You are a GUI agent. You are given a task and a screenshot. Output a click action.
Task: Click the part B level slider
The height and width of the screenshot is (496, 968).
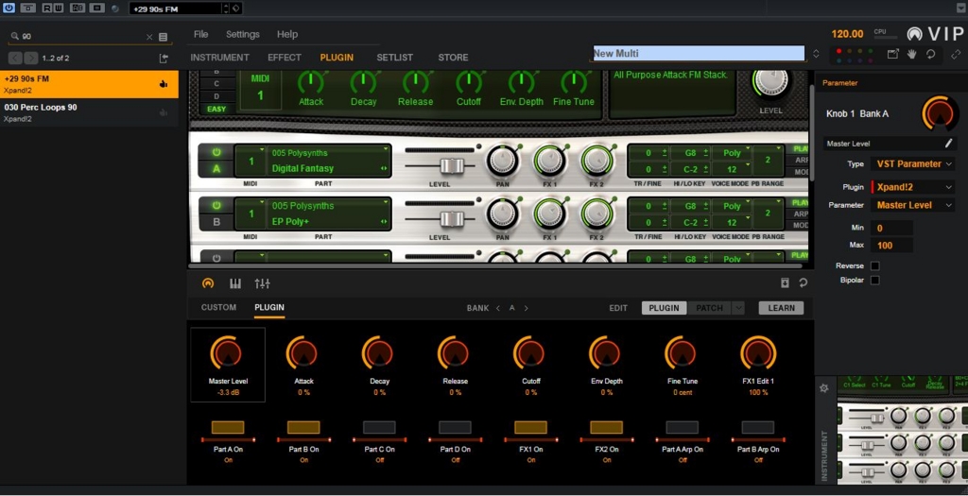451,219
